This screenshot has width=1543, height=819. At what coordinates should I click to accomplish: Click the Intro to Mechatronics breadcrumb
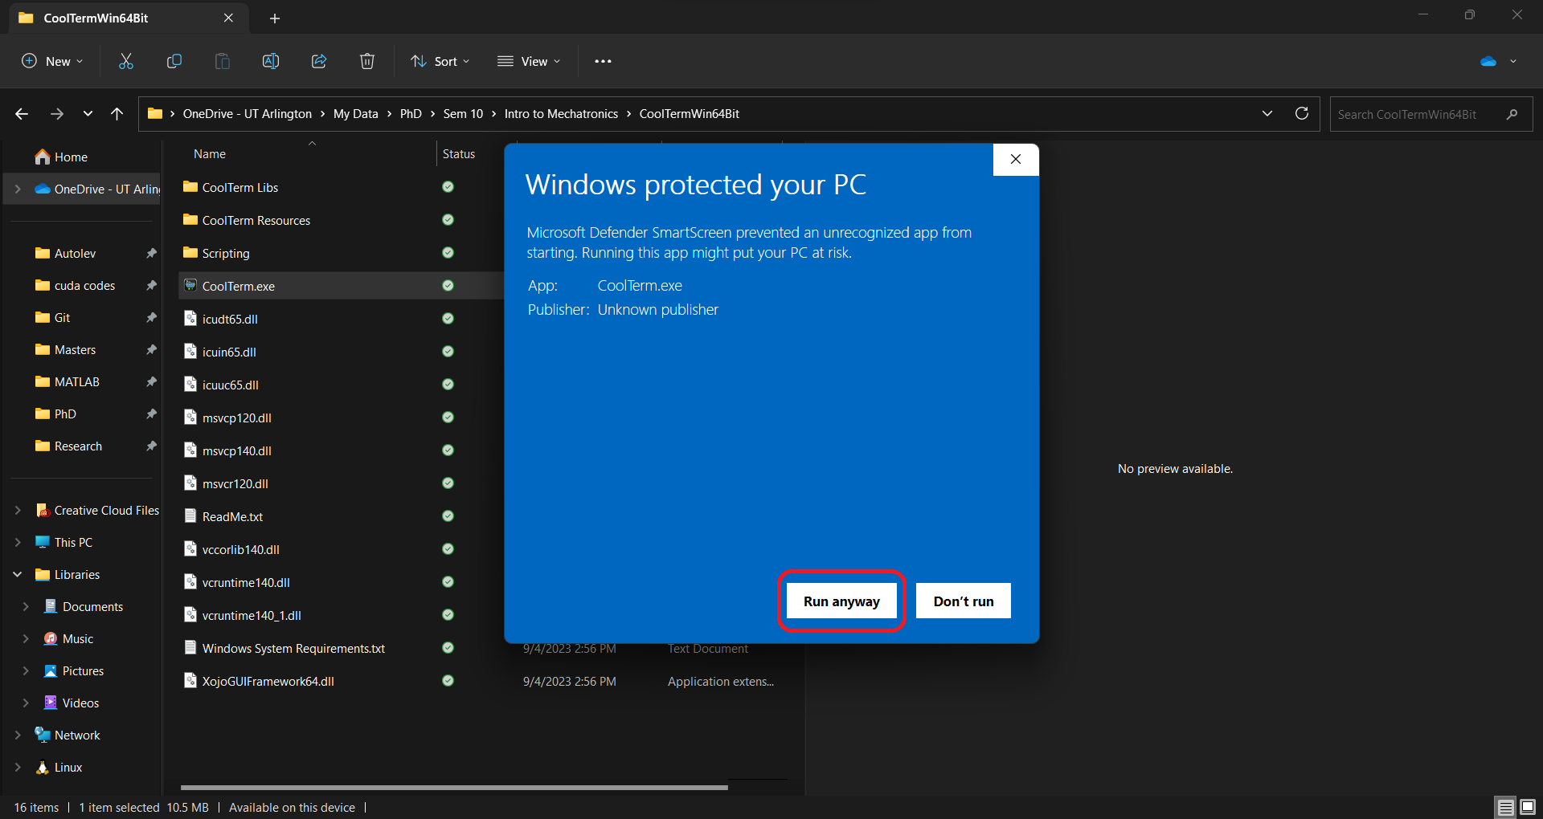[561, 114]
